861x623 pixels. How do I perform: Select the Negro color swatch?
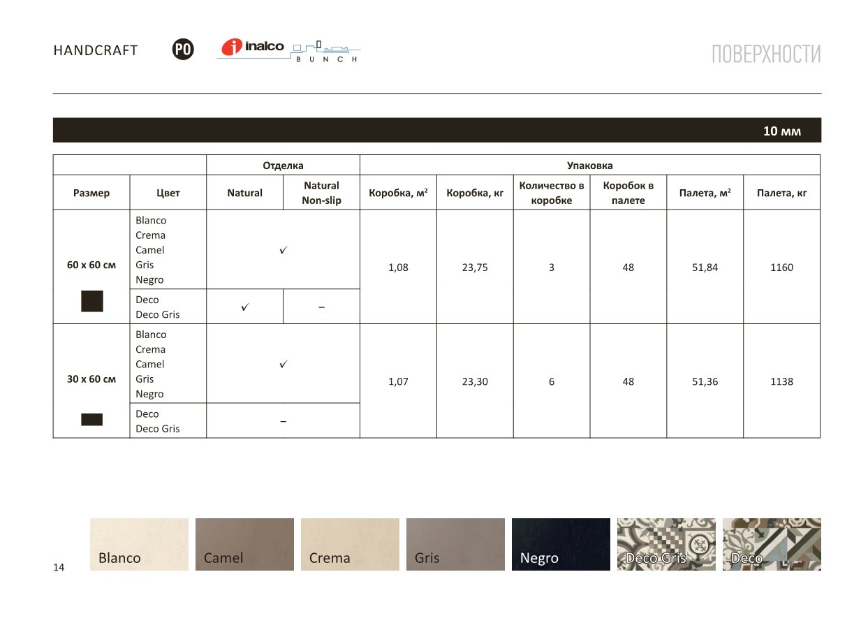561,544
